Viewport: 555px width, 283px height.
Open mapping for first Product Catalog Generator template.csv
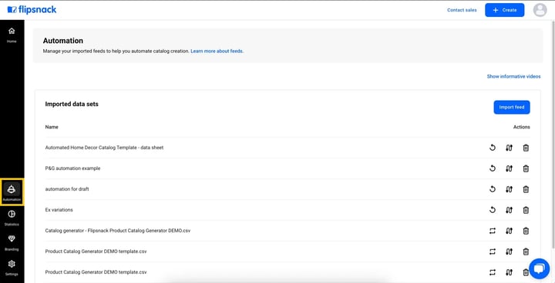tap(509, 251)
